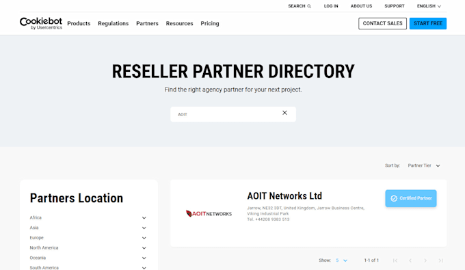This screenshot has height=270, width=465.
Task: Click the Log In link
Action: 331,6
